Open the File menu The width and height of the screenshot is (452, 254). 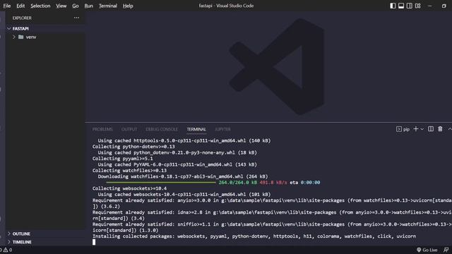[7, 6]
